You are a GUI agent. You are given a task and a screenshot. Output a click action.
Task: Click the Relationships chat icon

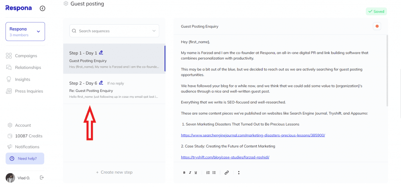click(9, 67)
